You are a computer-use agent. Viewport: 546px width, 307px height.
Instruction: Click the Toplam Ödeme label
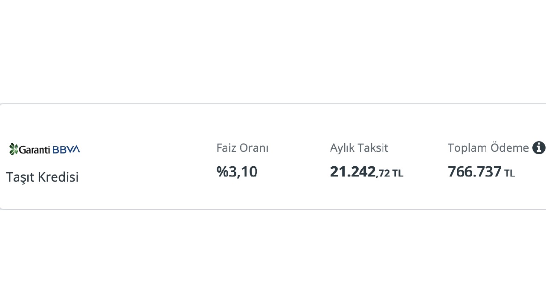click(488, 148)
